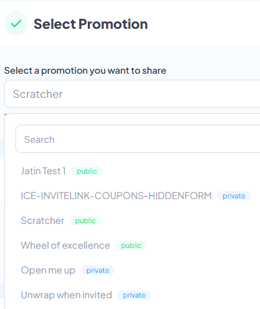Open the Scratcher promotion combo box
The image size is (260, 309).
132,94
